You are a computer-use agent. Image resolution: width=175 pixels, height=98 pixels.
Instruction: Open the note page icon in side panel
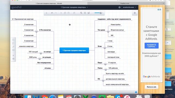tap(13, 40)
